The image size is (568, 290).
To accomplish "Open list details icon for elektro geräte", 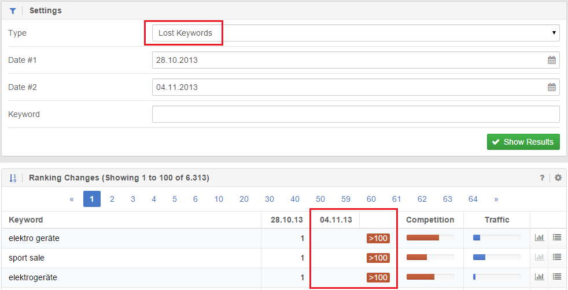I will pos(557,238).
